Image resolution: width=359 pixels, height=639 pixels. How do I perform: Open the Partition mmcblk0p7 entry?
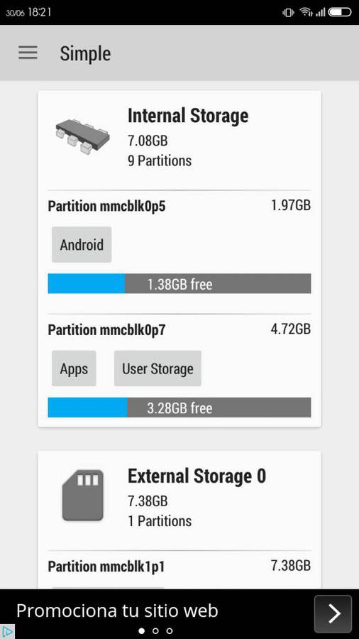coord(179,329)
